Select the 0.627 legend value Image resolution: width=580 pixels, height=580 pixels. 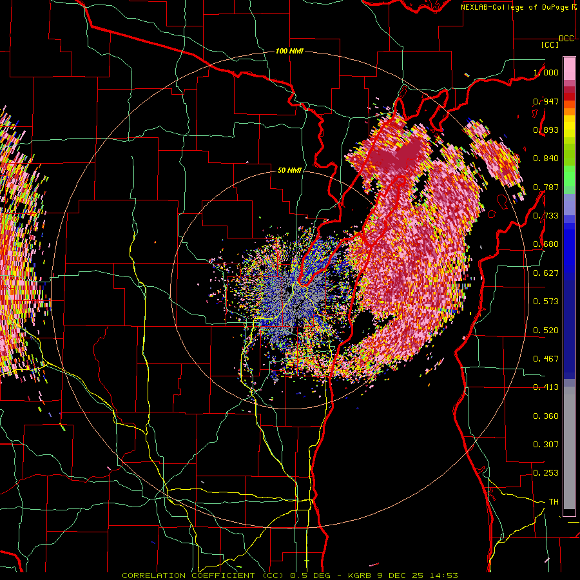(x=546, y=273)
